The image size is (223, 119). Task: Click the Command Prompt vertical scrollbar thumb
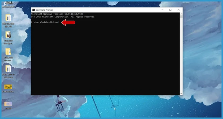click(181, 17)
